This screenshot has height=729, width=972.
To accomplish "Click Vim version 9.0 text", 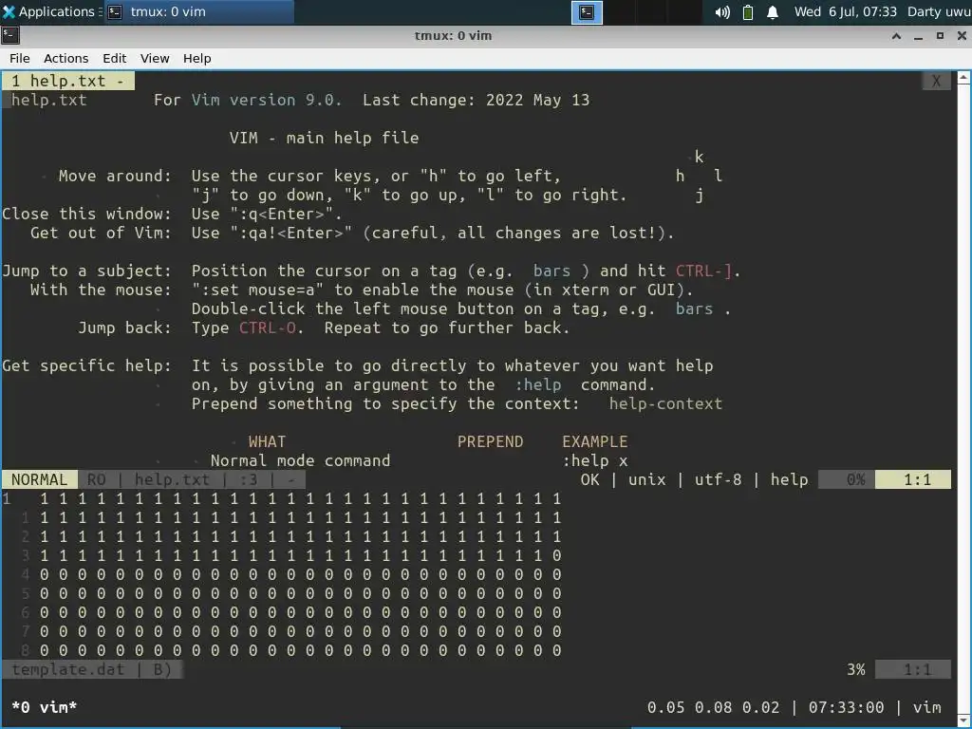I will (x=267, y=100).
